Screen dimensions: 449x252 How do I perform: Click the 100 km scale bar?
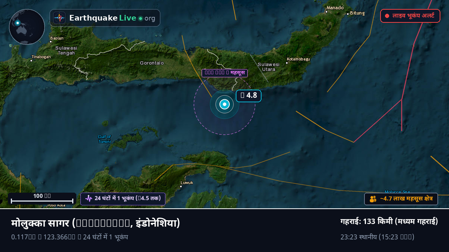pyautogui.click(x=42, y=199)
